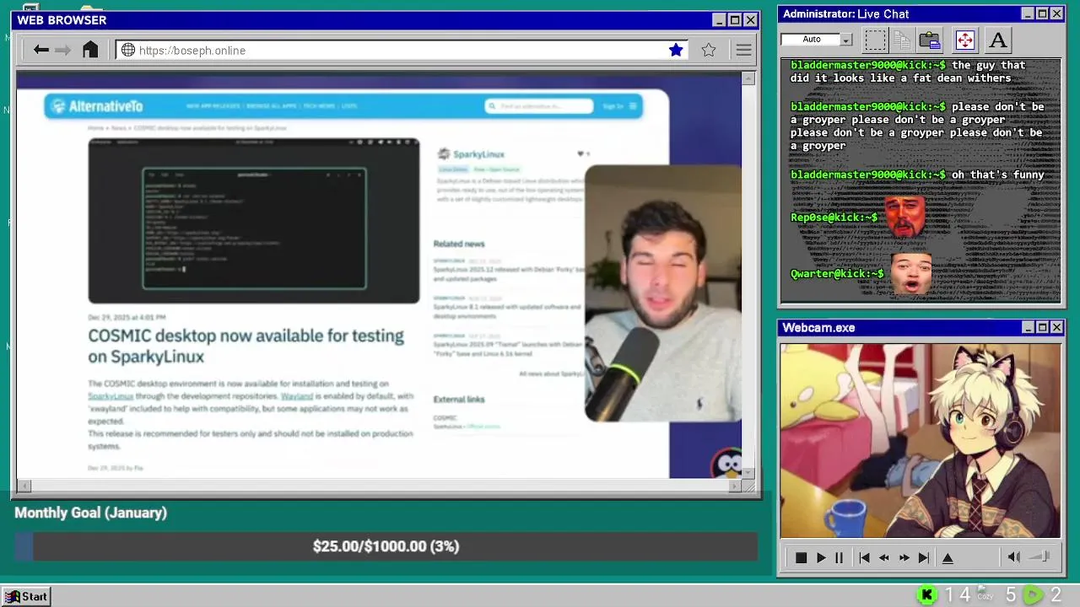Screen dimensions: 1080x607
Task: Expand the Auto dropdown arrow in Live Chat
Action: click(x=846, y=40)
